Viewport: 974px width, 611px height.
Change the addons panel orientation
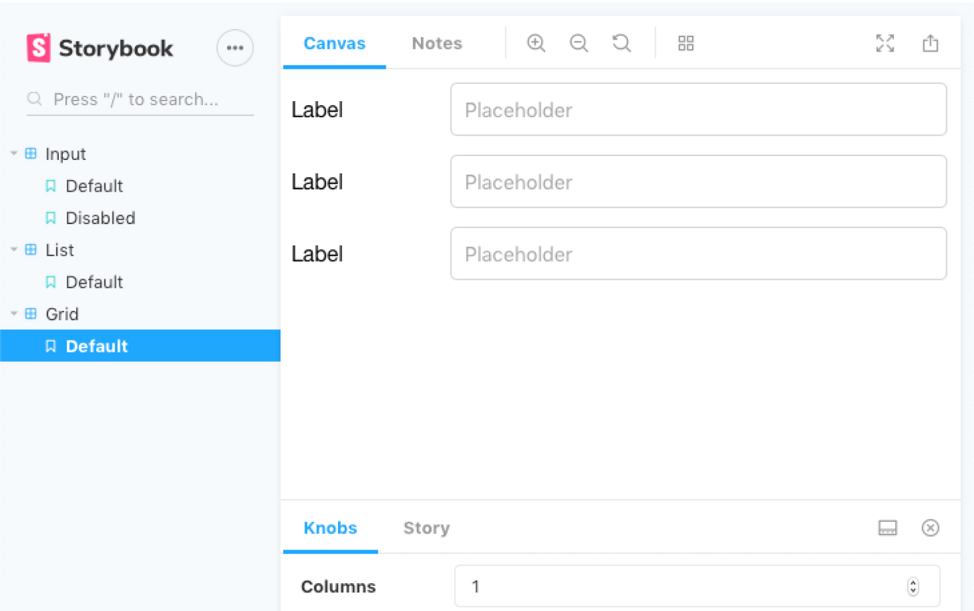[887, 528]
